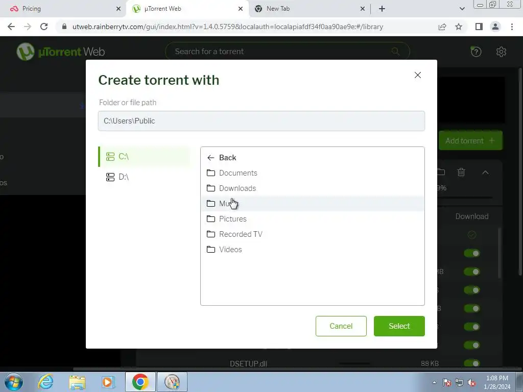Click the delete torrent trash icon

[461, 172]
